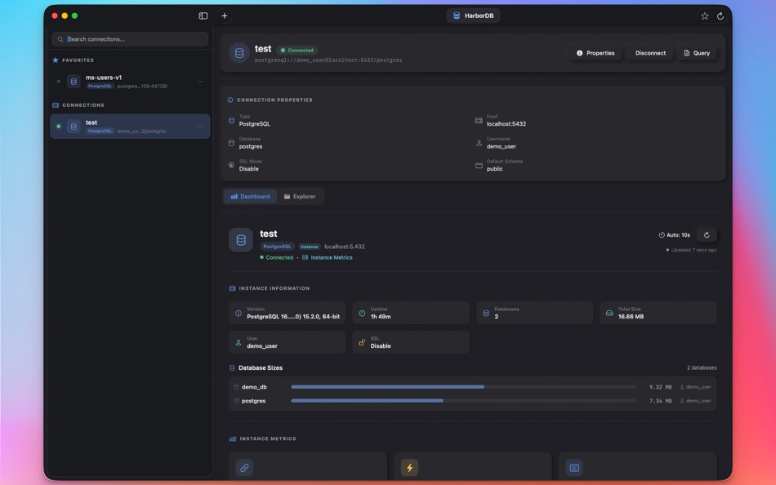Select the postgres row in Database Sizes
Image resolution: width=776 pixels, height=485 pixels.
coord(473,401)
